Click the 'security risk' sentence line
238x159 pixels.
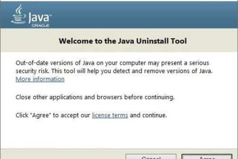[x=114, y=71]
